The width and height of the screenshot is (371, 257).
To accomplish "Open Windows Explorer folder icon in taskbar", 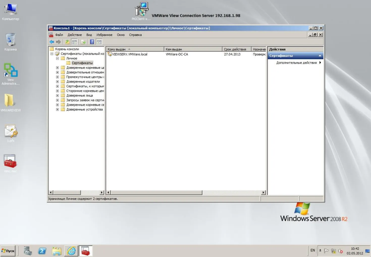I will [x=57, y=251].
